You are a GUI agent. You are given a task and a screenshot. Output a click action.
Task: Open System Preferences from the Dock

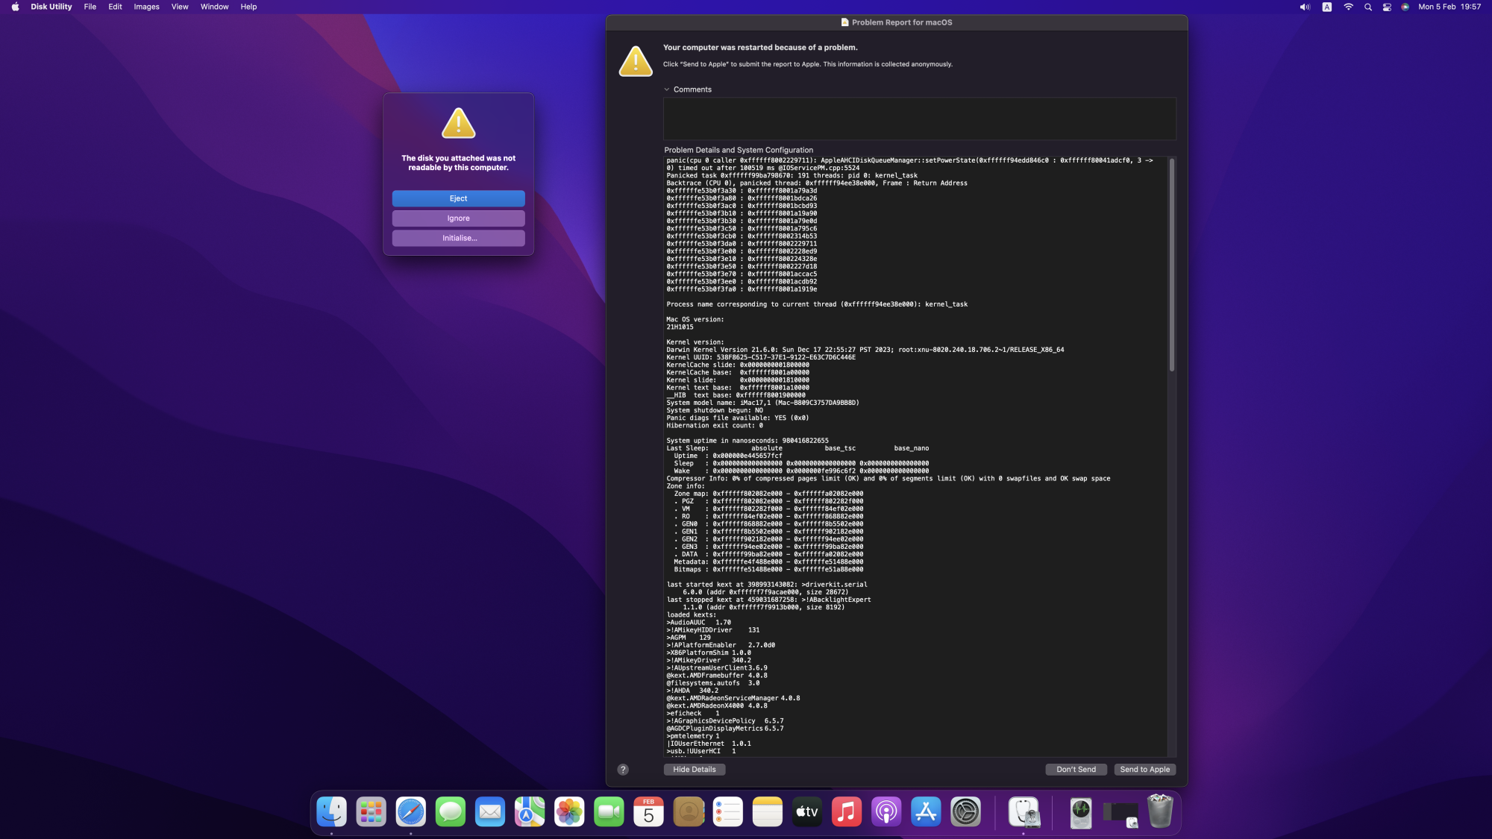pyautogui.click(x=965, y=812)
